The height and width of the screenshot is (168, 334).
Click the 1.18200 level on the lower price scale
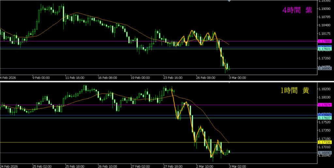(x=325, y=89)
